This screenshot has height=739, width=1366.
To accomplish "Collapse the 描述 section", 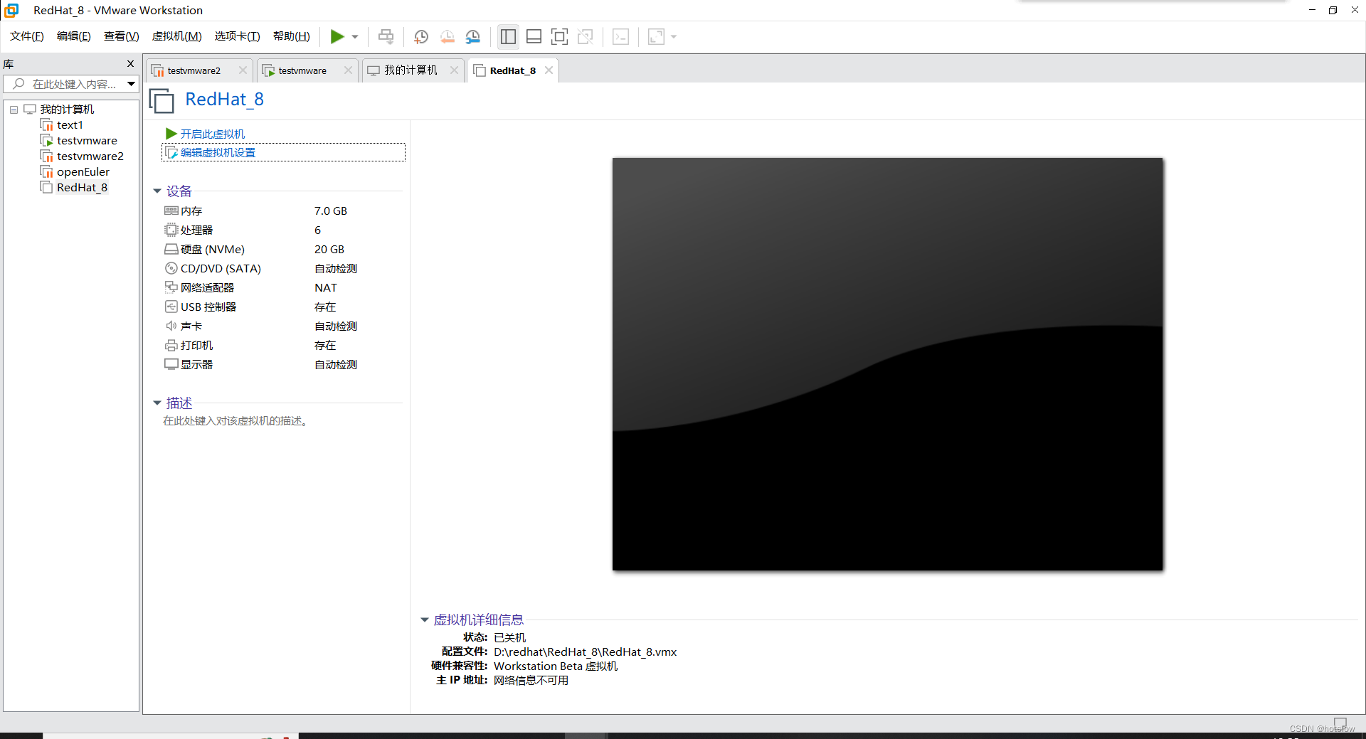I will [x=157, y=403].
